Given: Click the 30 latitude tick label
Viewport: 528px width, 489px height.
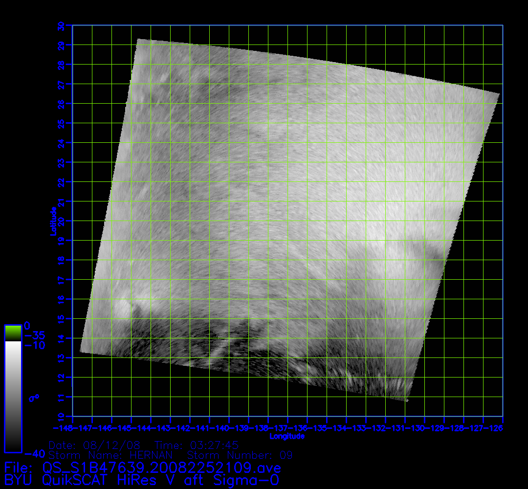Looking at the screenshot, I should click(61, 26).
